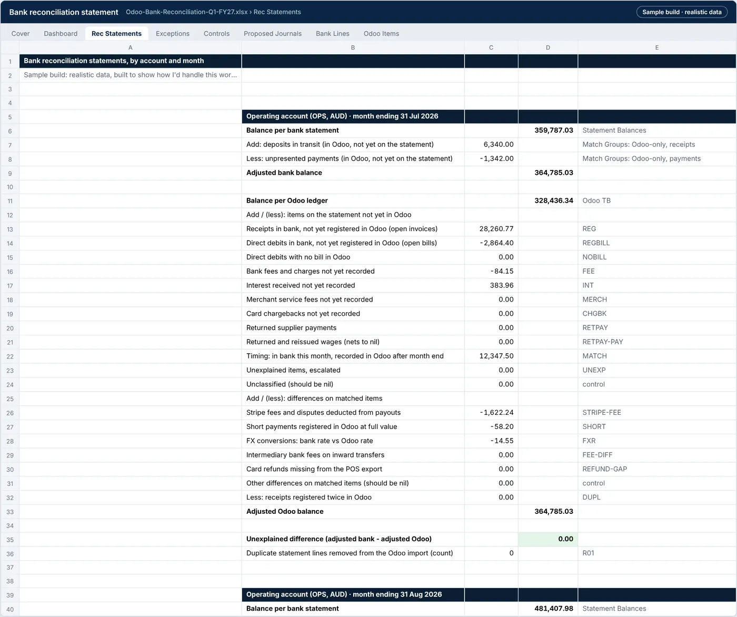Click the 'Statement Balances' source cell in row 6
Screen dimensions: 737x617
click(657, 131)
